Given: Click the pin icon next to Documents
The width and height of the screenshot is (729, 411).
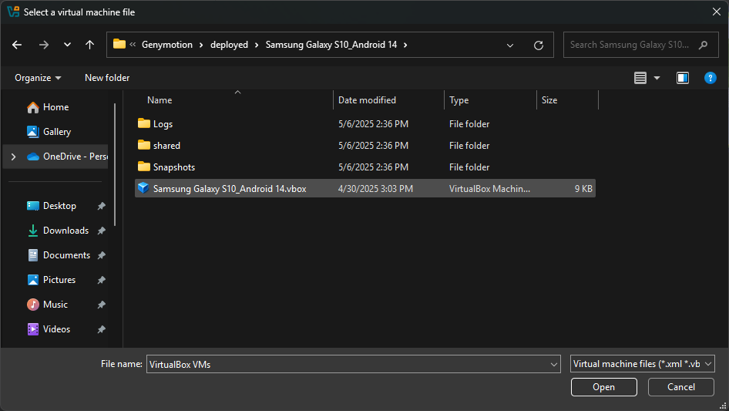Looking at the screenshot, I should click(x=102, y=255).
